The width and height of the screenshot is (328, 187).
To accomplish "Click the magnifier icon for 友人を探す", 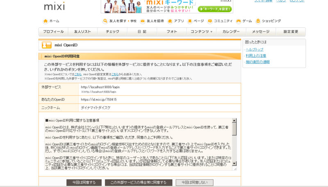I will click(105, 21).
